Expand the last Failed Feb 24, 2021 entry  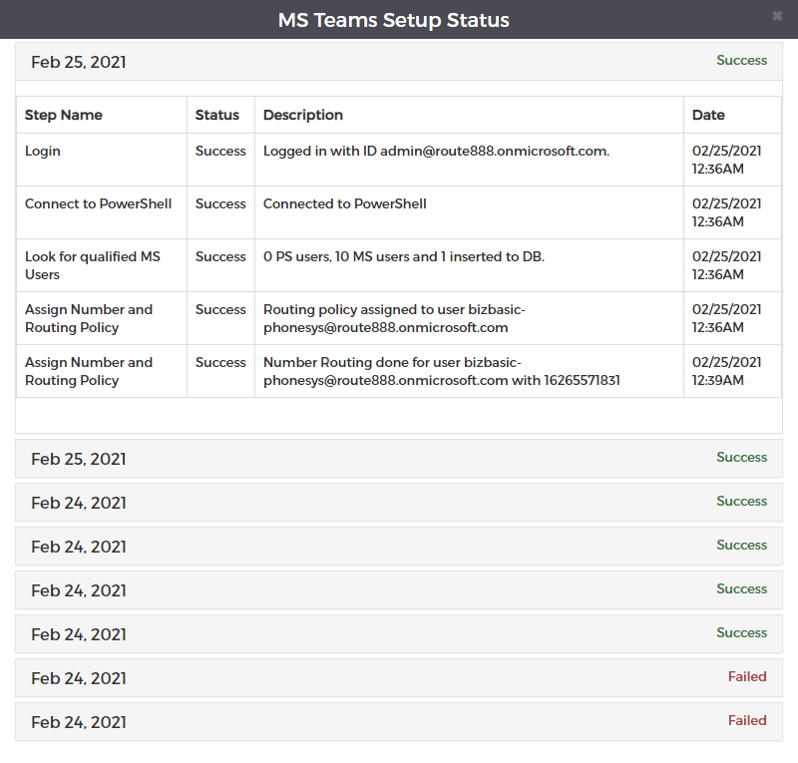pyautogui.click(x=398, y=722)
